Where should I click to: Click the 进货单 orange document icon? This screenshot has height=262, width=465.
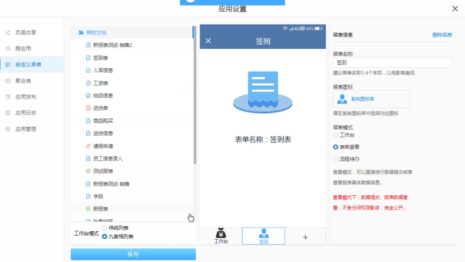click(88, 108)
